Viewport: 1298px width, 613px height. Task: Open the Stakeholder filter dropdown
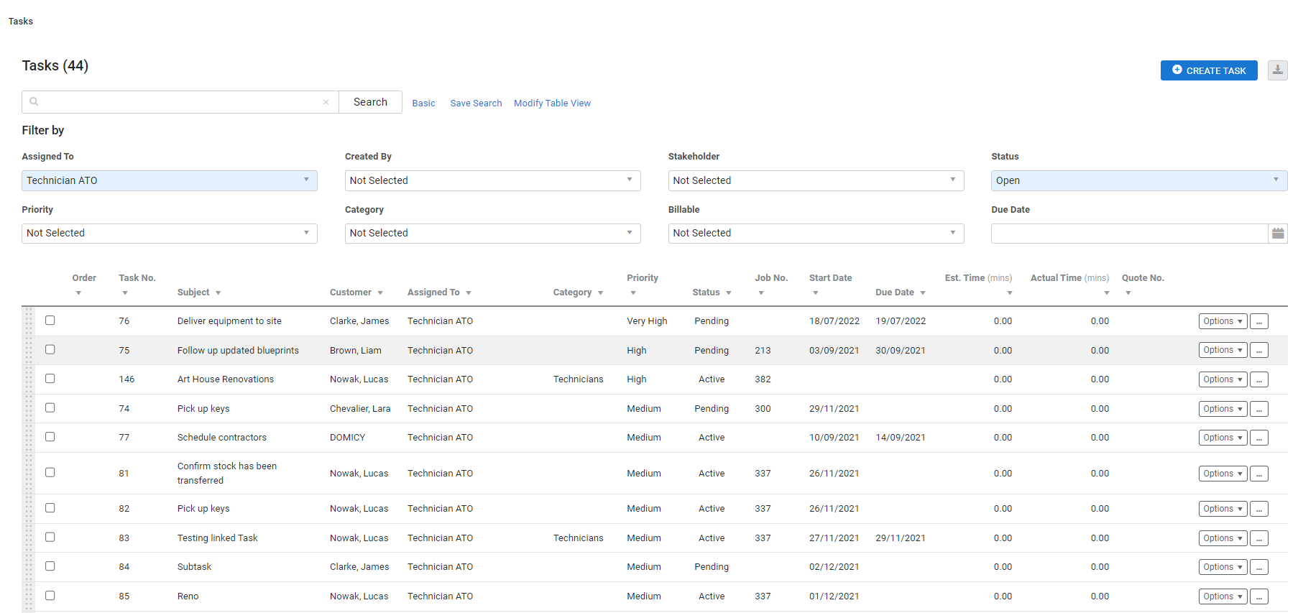pos(816,180)
